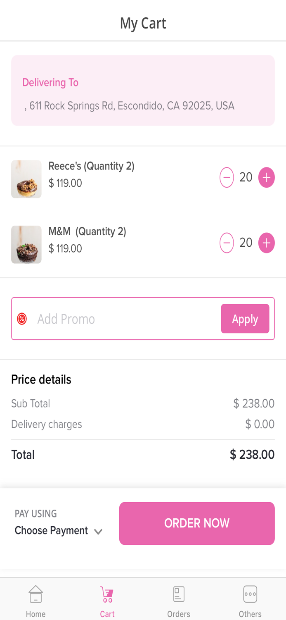Increase M&M quantity with the plus icon
Image resolution: width=286 pixels, height=620 pixels.
click(x=267, y=243)
